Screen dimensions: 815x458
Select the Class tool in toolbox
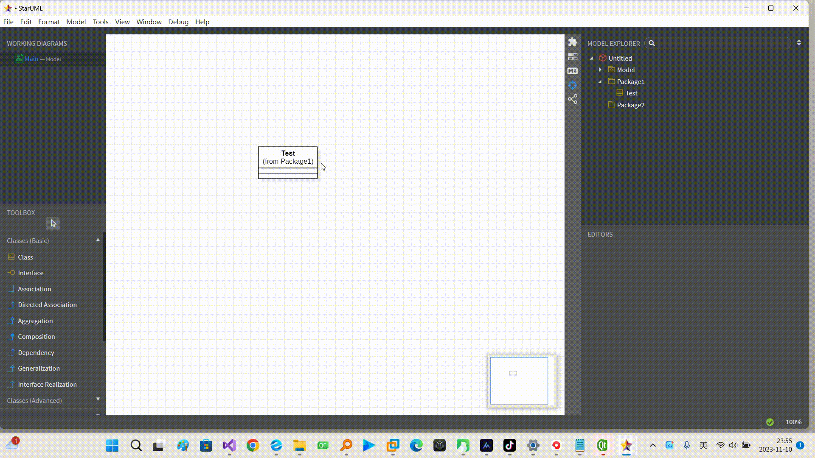[25, 257]
